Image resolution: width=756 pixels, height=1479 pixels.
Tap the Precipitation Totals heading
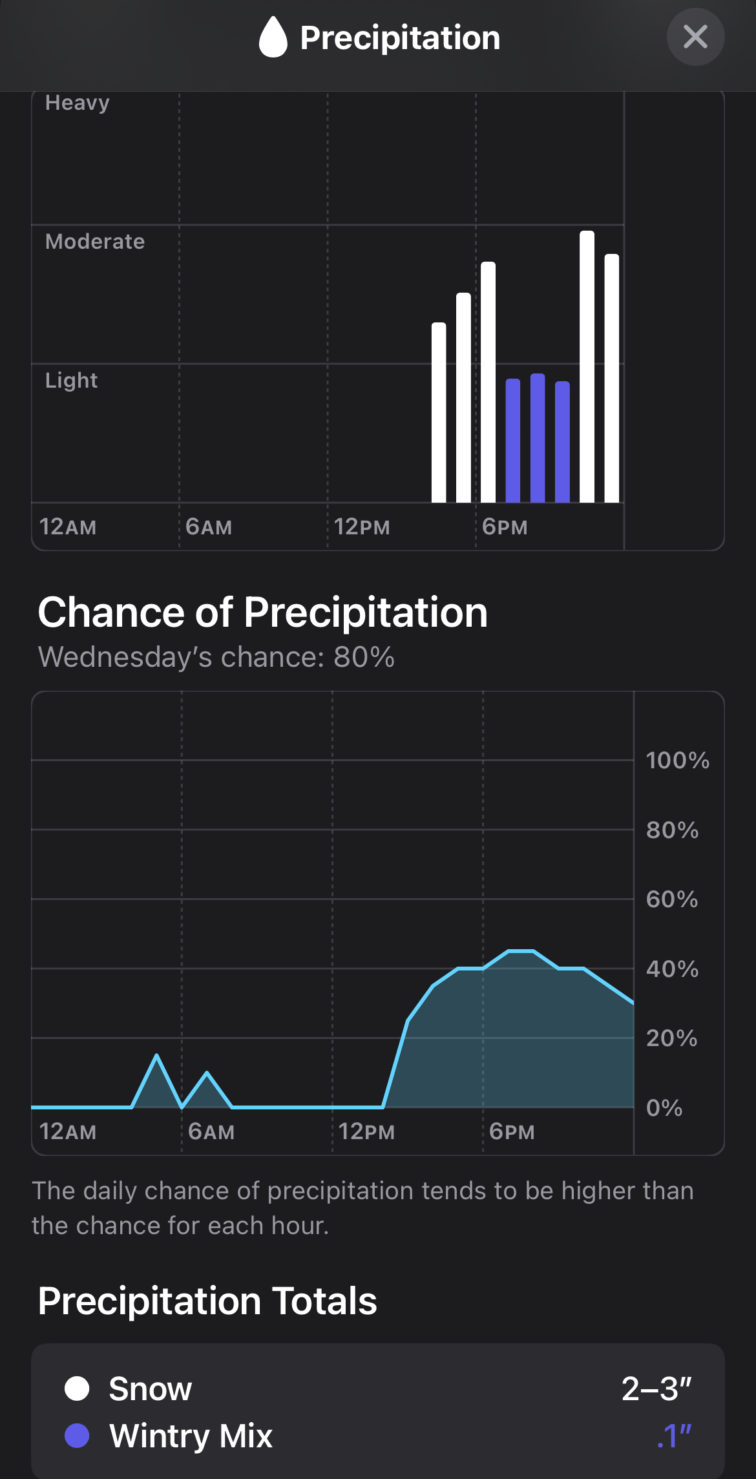click(x=207, y=1300)
